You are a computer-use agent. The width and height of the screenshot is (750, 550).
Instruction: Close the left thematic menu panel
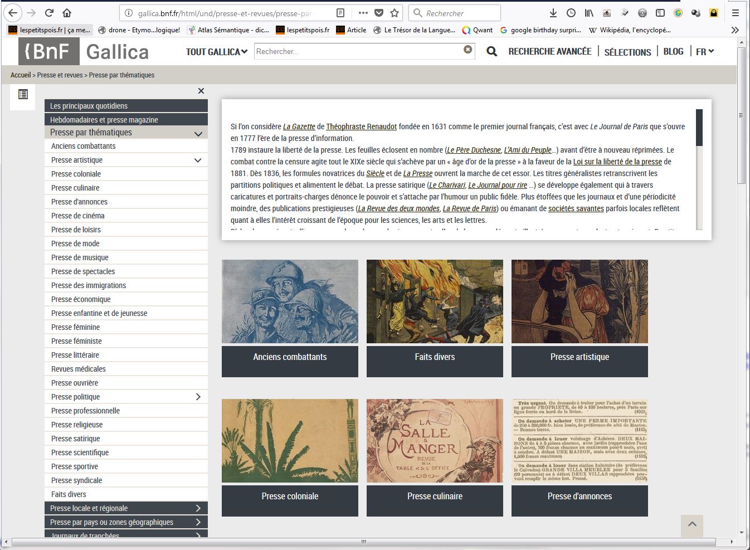pyautogui.click(x=201, y=91)
